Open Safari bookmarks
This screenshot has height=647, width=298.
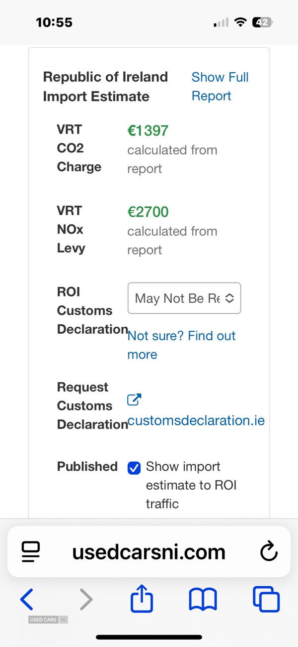click(x=203, y=599)
